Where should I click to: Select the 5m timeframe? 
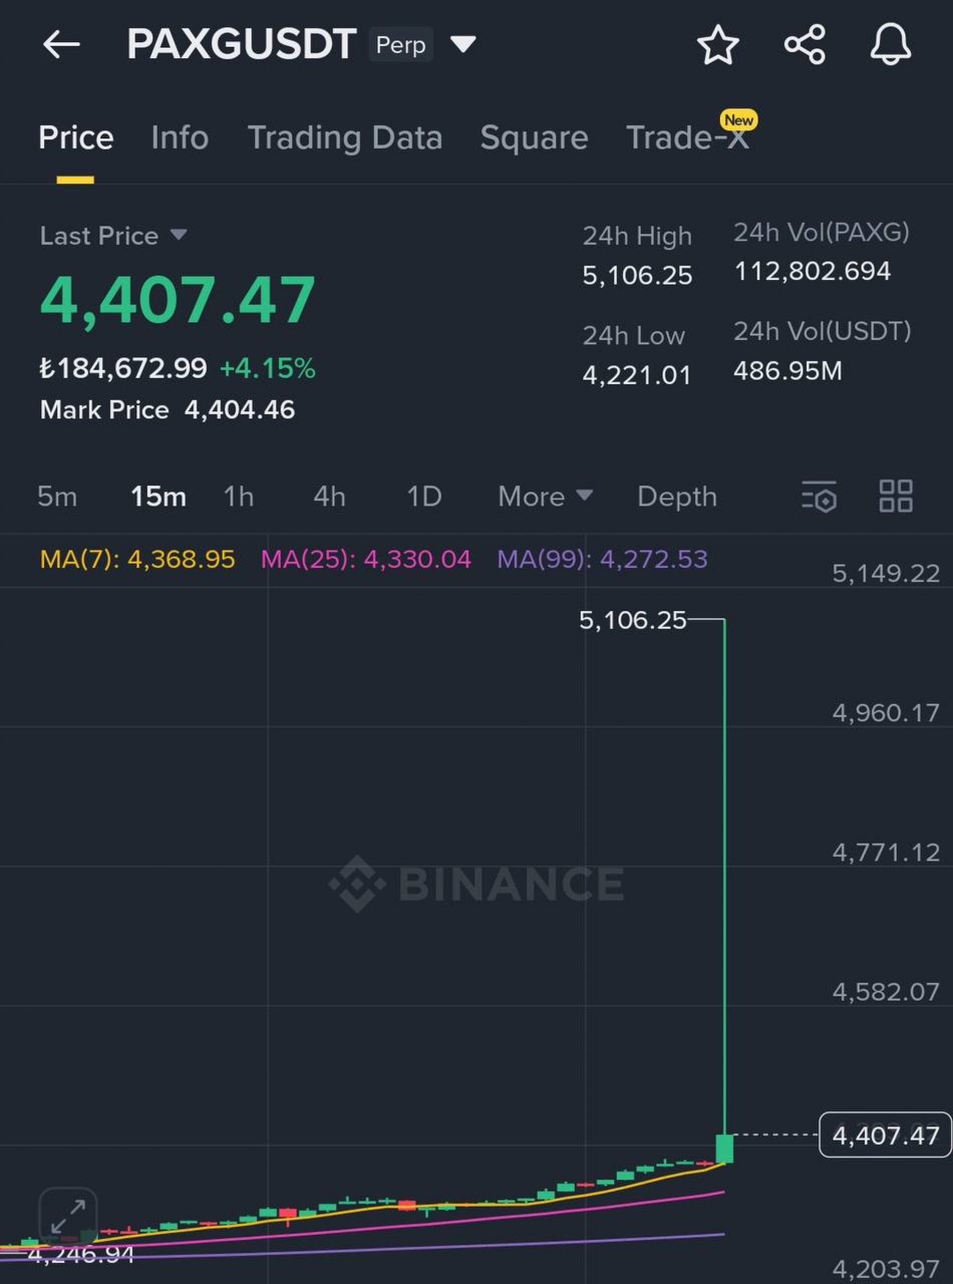57,497
